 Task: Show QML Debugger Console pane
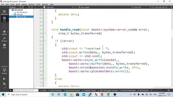pos(108,91)
